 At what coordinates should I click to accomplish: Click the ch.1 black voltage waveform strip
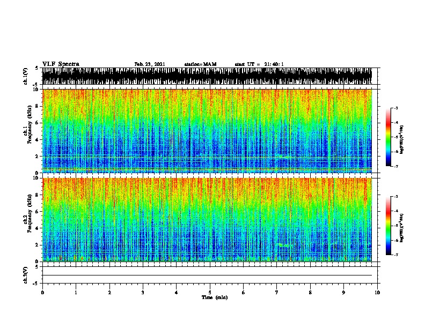(207, 76)
